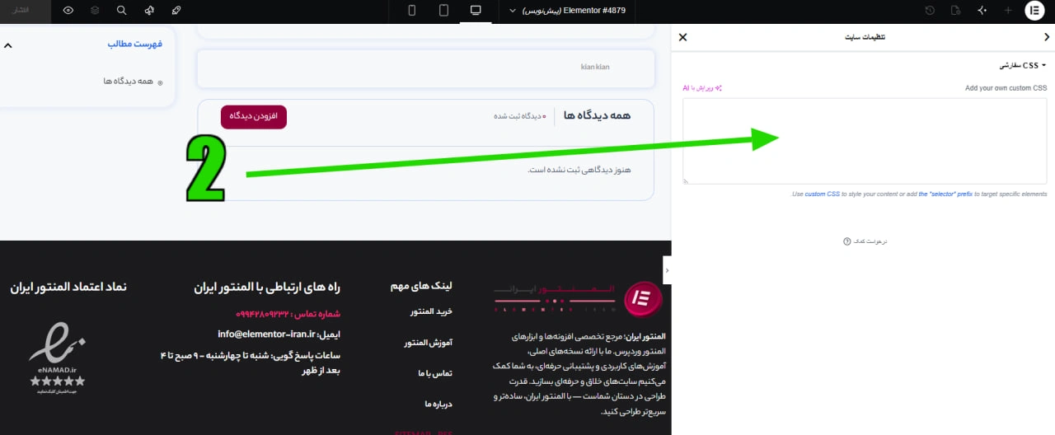Open the Elementor logo menu
The width and height of the screenshot is (1055, 435).
(x=1034, y=11)
